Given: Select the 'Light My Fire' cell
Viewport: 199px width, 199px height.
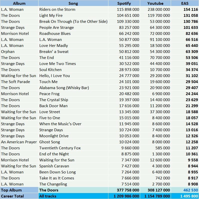Looking at the screenshot, I should 73,15.
